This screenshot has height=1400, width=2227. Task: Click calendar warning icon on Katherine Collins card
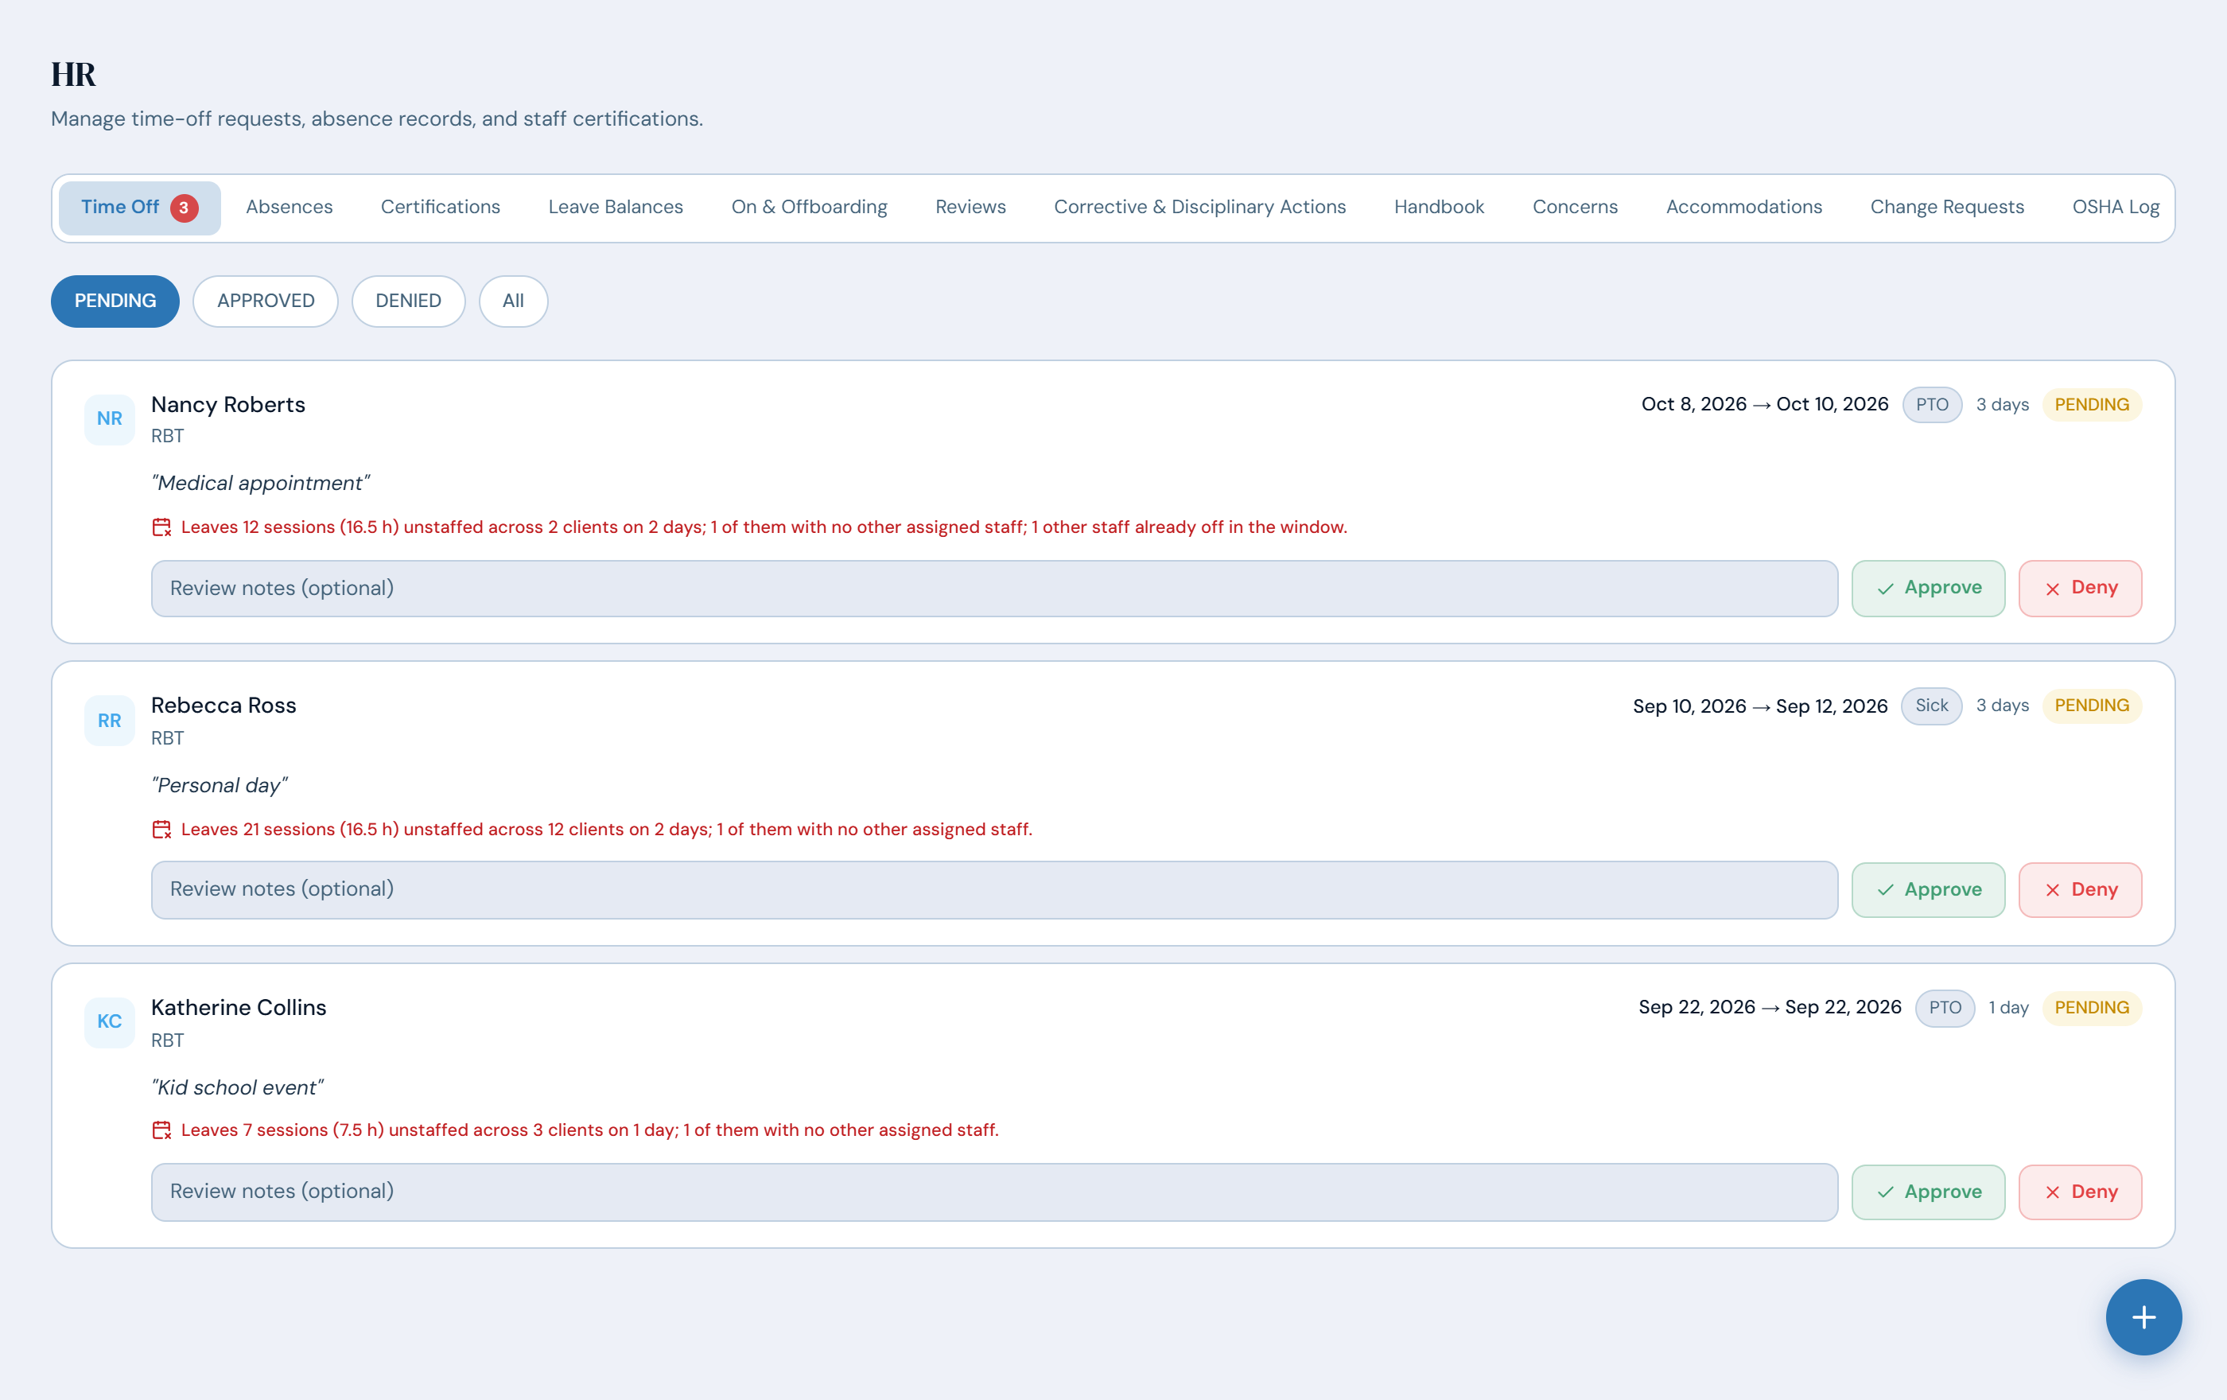pos(161,1130)
